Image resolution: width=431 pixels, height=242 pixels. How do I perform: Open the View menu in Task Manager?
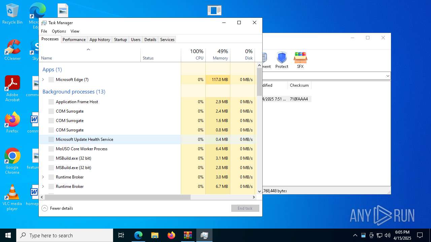tap(75, 31)
